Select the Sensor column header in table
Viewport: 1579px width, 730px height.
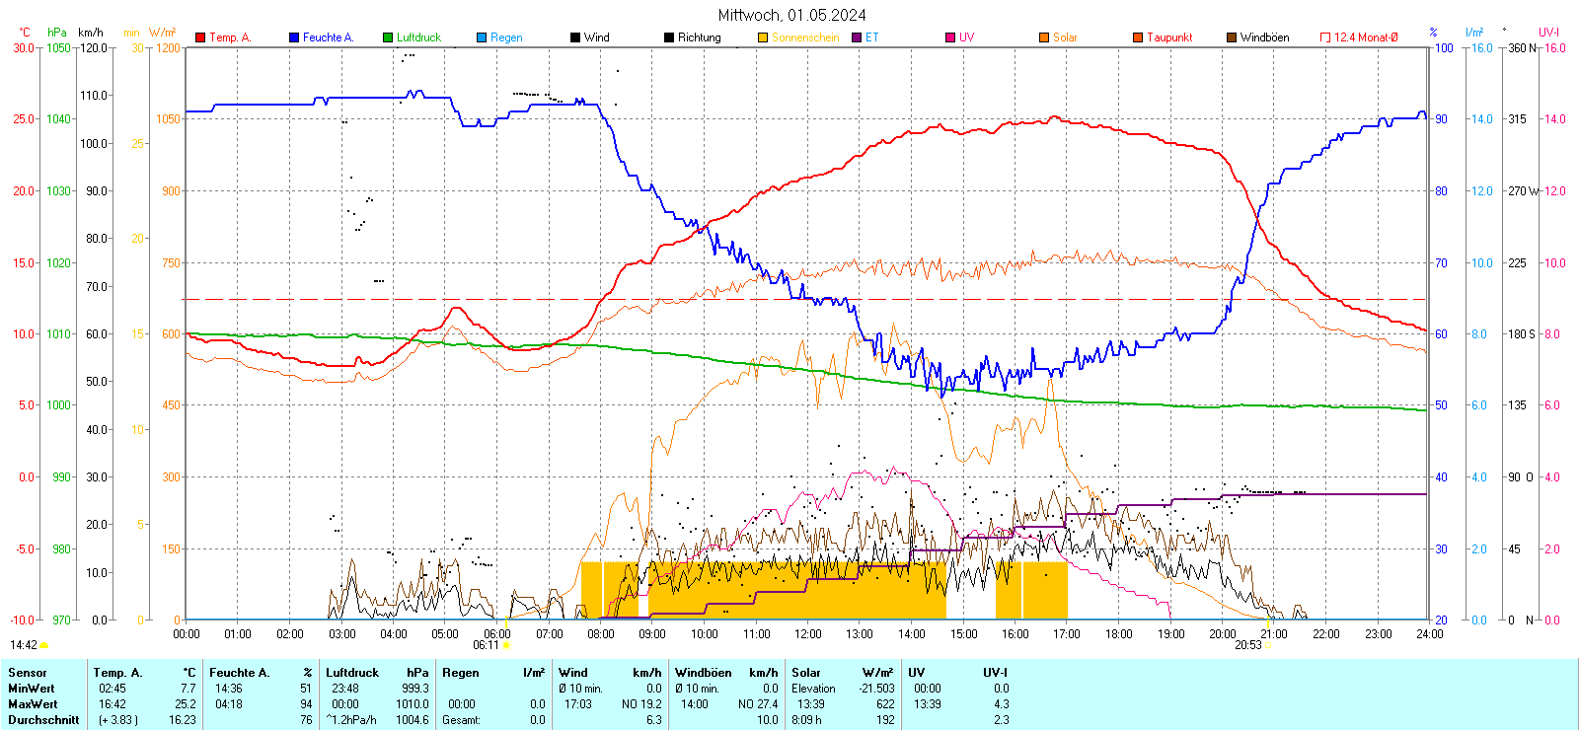pyautogui.click(x=28, y=673)
